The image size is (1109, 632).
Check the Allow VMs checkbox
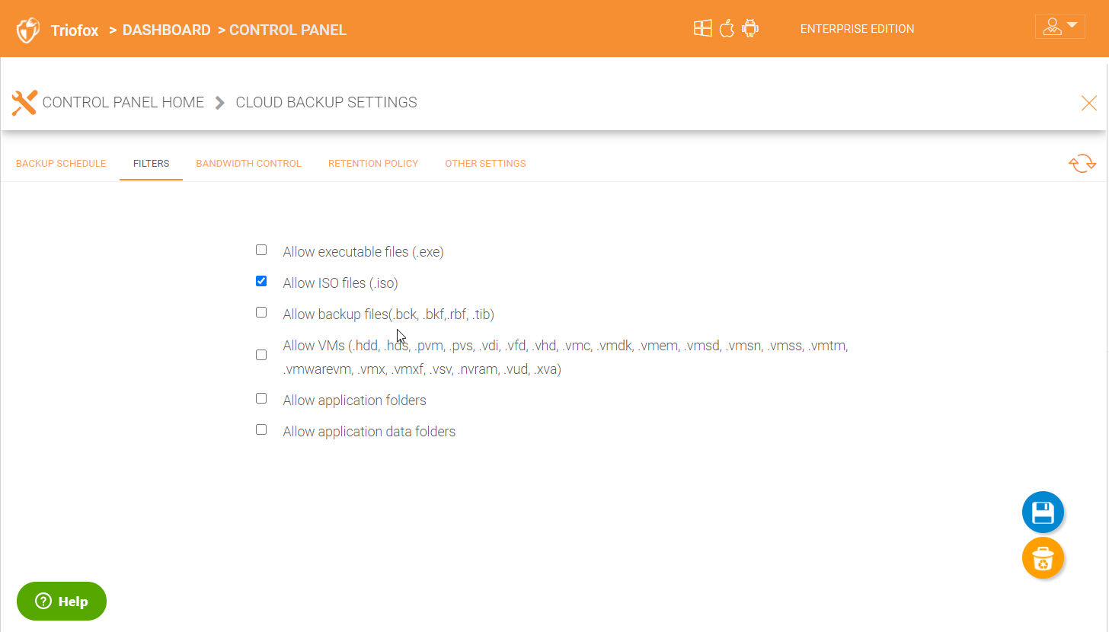point(261,355)
